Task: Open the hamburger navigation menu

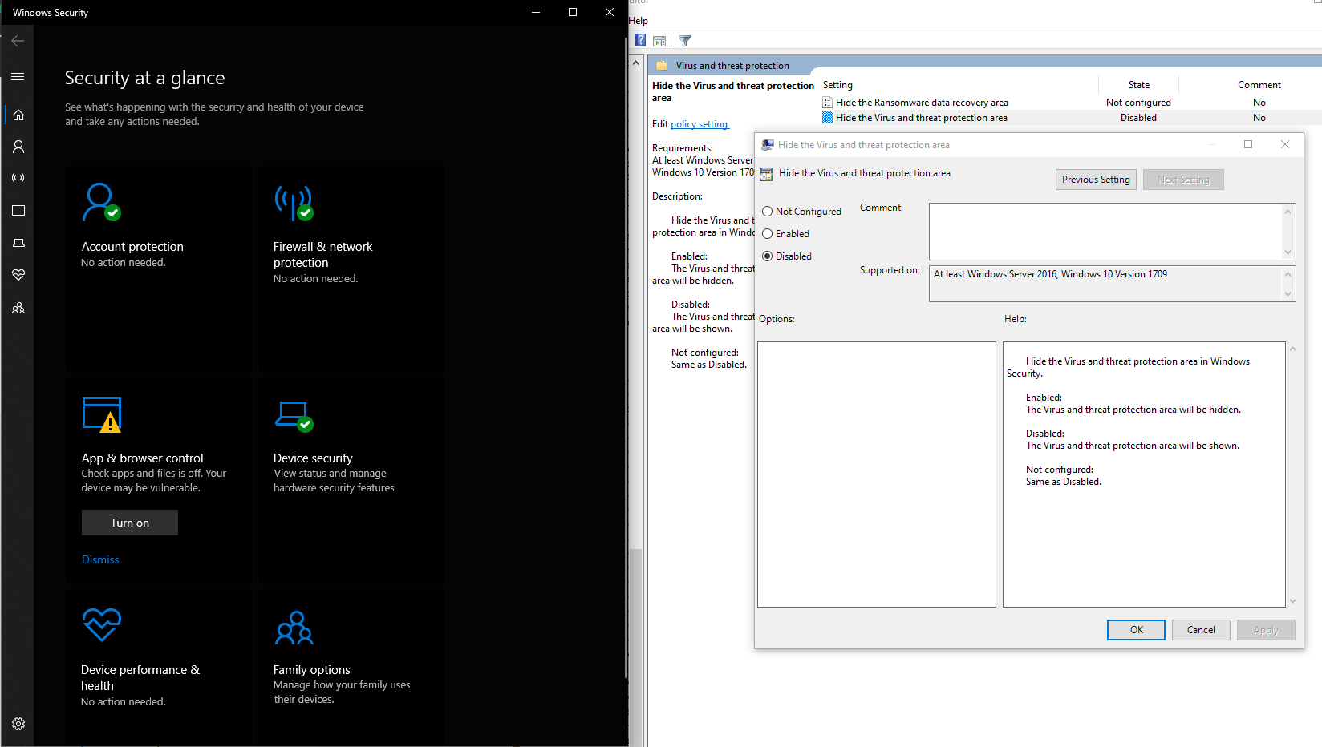Action: coord(18,77)
